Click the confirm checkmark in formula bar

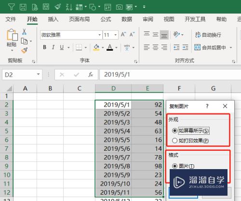(x=76, y=74)
